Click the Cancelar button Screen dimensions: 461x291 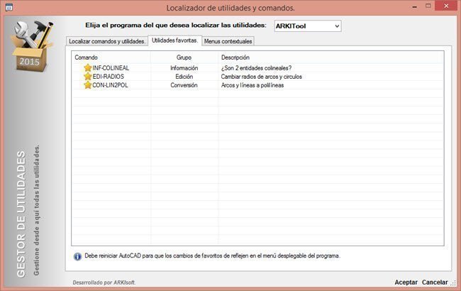point(435,282)
